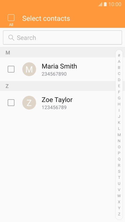Tick Maria Smith's checkbox
125x222 pixels.
11,69
